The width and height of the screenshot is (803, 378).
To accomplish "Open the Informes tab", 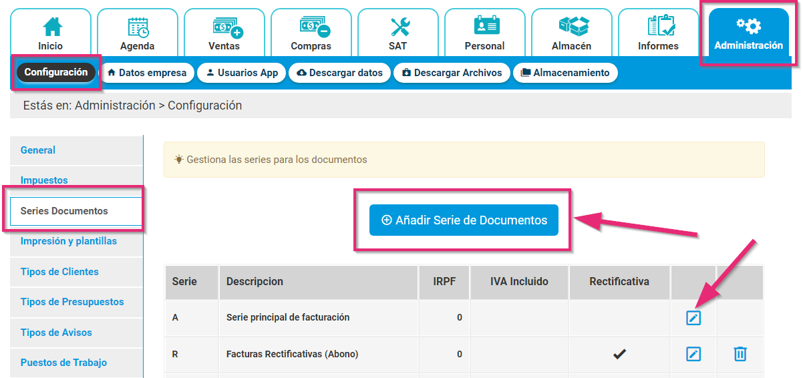I will click(x=659, y=33).
